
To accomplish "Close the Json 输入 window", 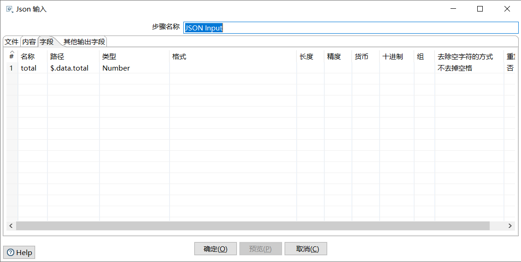I will [507, 9].
